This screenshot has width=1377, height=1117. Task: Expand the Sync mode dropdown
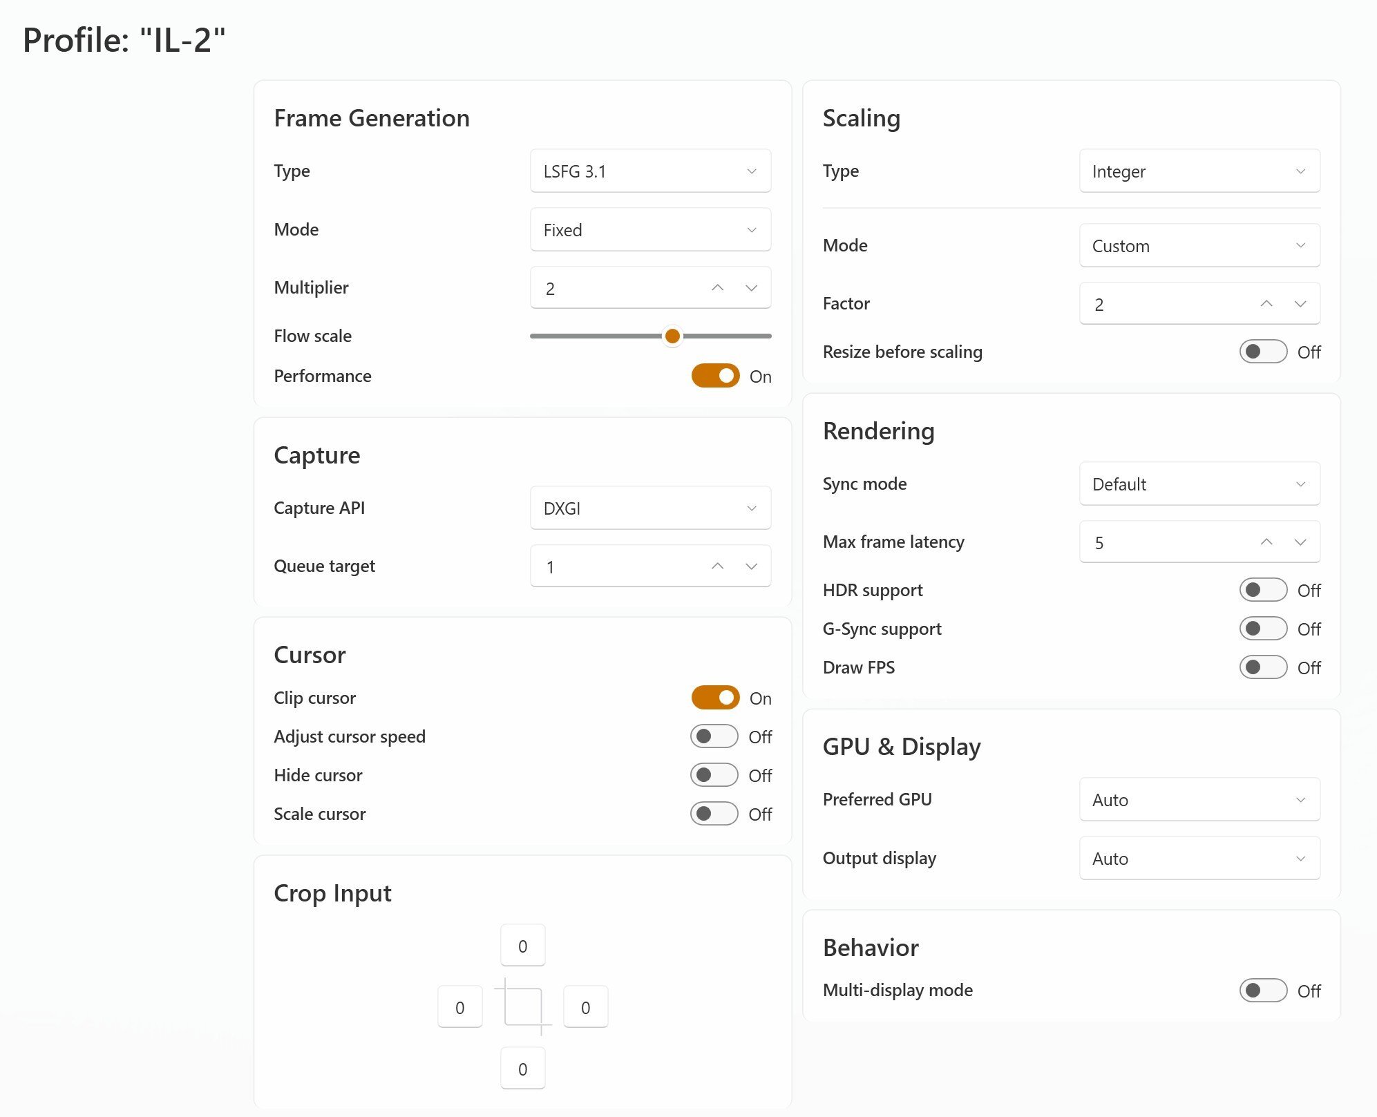tap(1199, 484)
